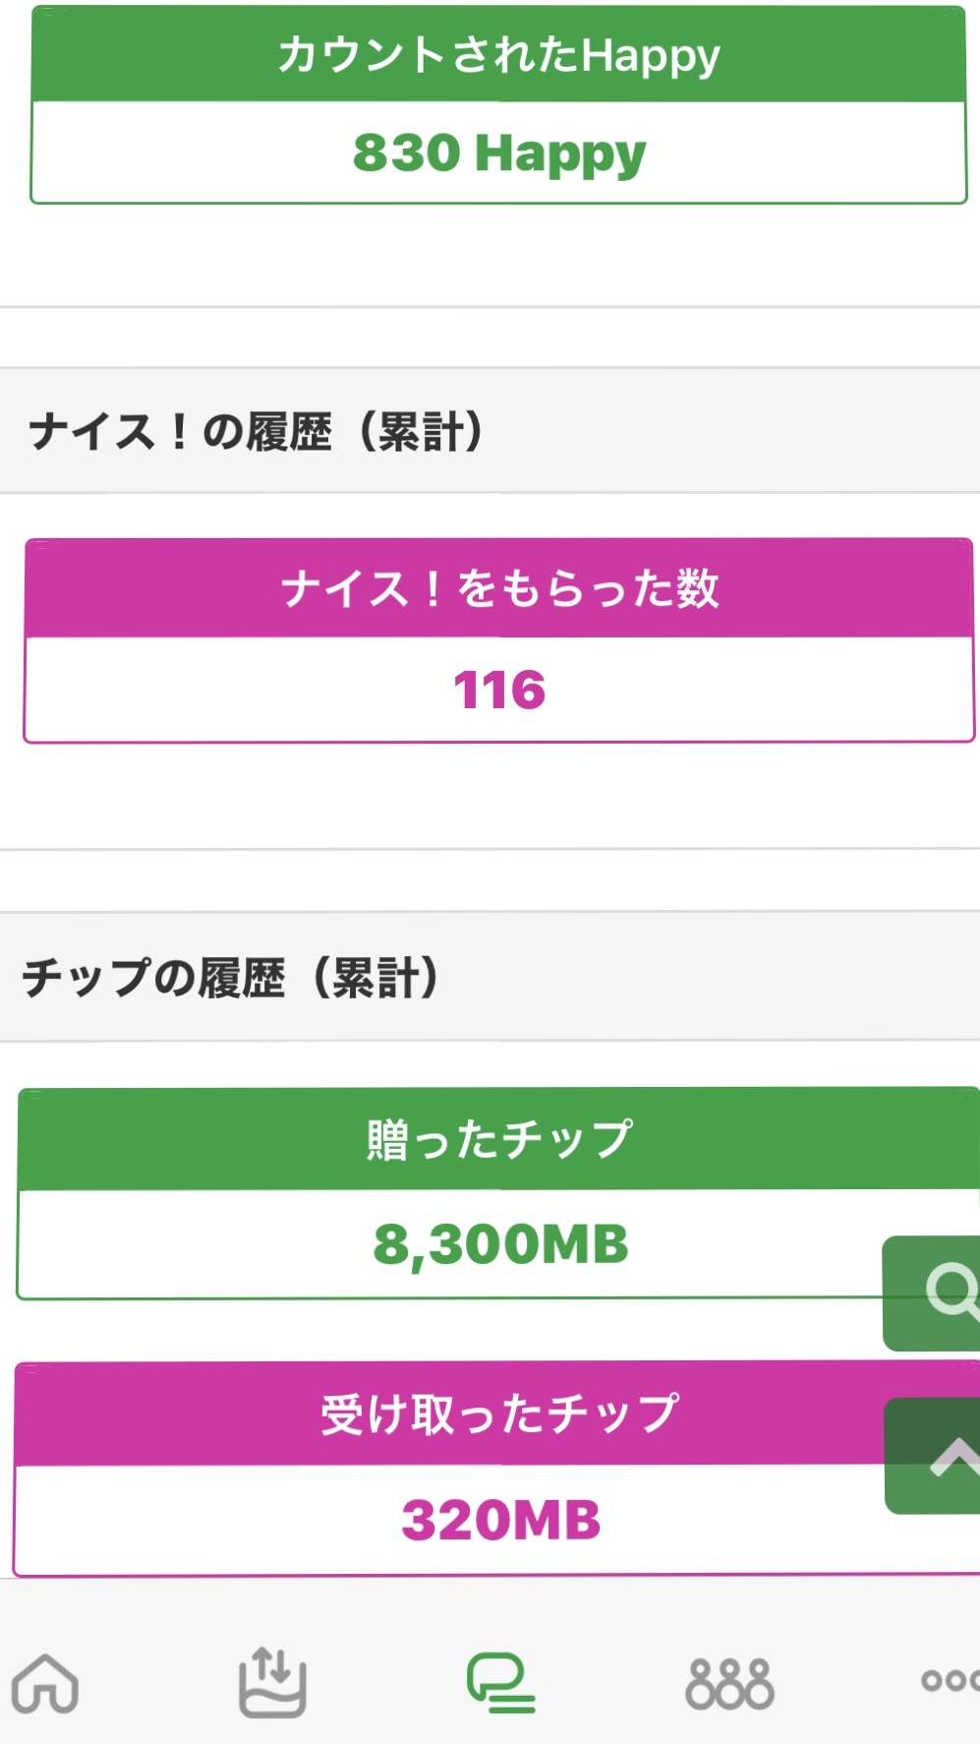Image resolution: width=980 pixels, height=1744 pixels.
Task: Tap the 116 nice count value
Action: [x=498, y=690]
